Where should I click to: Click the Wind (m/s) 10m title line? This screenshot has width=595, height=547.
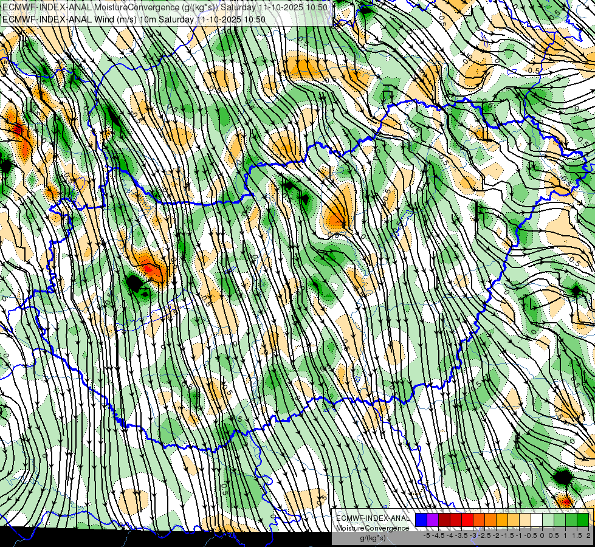tap(134, 19)
